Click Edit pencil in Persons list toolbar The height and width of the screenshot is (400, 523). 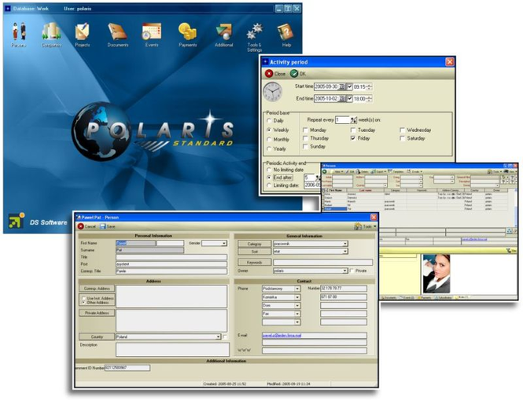pyautogui.click(x=347, y=171)
